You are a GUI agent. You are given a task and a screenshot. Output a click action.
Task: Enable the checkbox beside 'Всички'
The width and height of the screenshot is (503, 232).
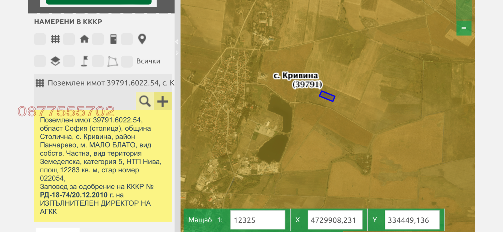127,62
